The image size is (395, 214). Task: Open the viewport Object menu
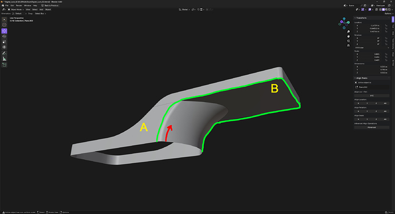[48, 10]
